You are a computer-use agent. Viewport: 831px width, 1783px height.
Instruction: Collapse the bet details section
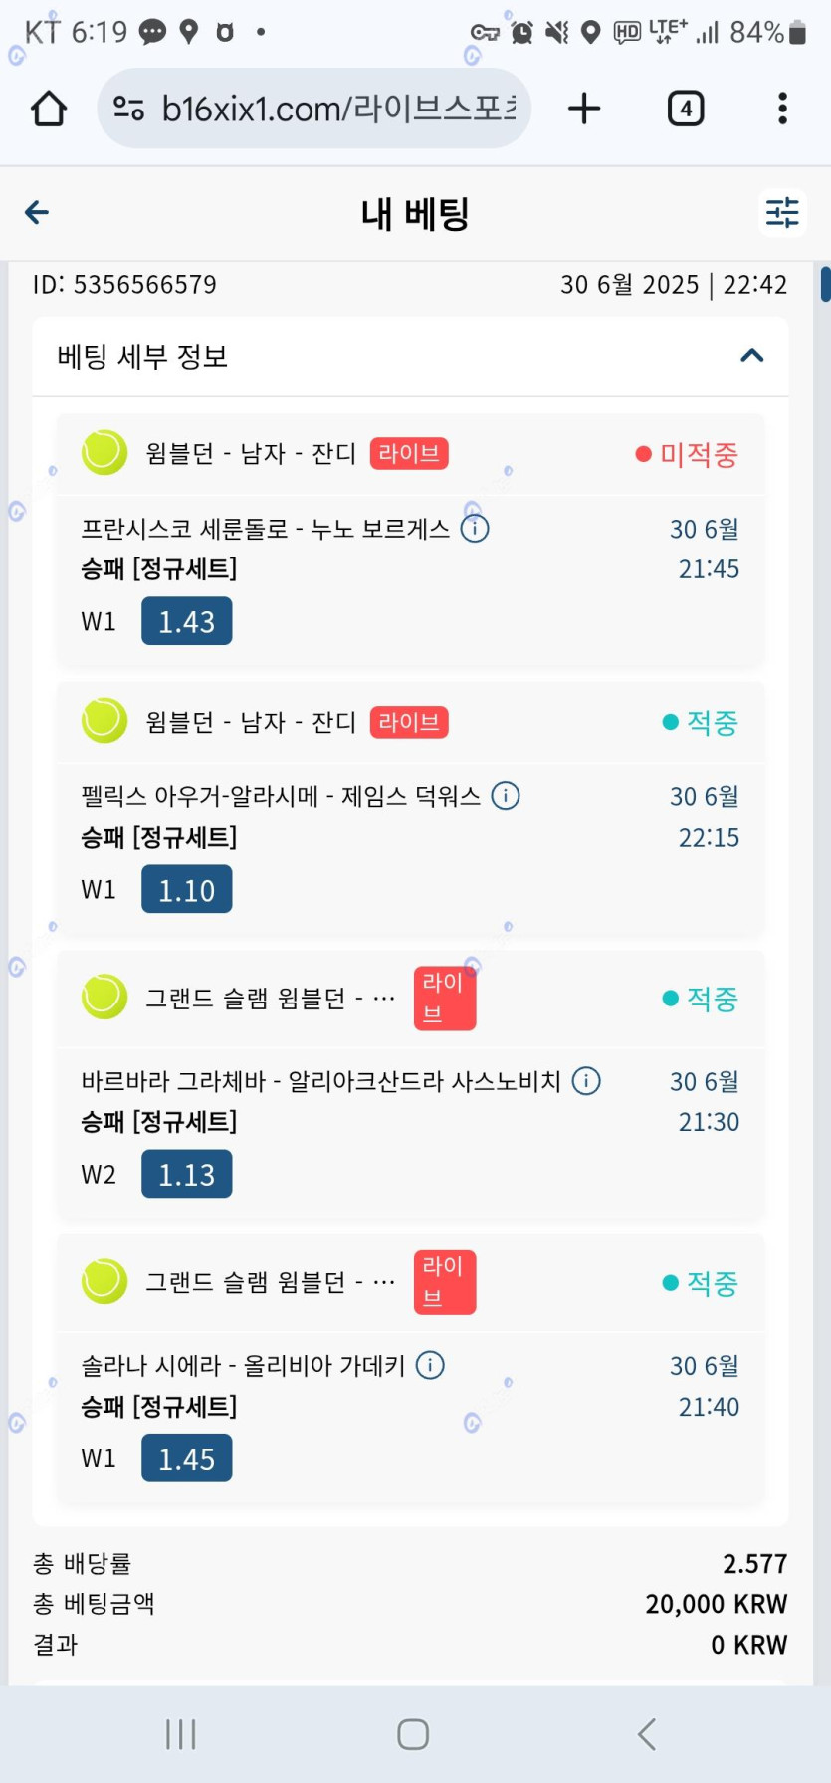[752, 356]
